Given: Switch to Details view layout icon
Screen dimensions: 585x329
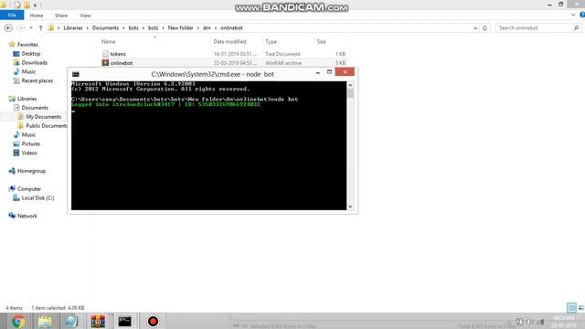Looking at the screenshot, I should (x=571, y=307).
